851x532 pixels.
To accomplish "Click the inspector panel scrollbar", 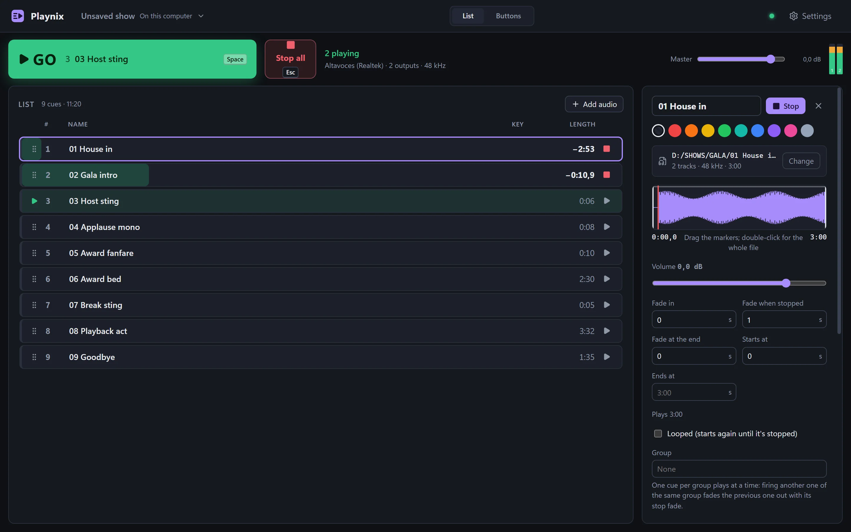I will click(x=839, y=211).
